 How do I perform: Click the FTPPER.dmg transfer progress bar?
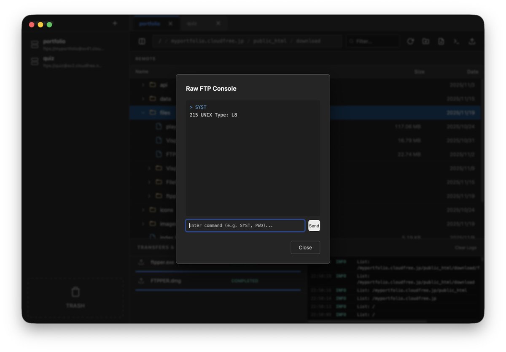click(x=218, y=290)
